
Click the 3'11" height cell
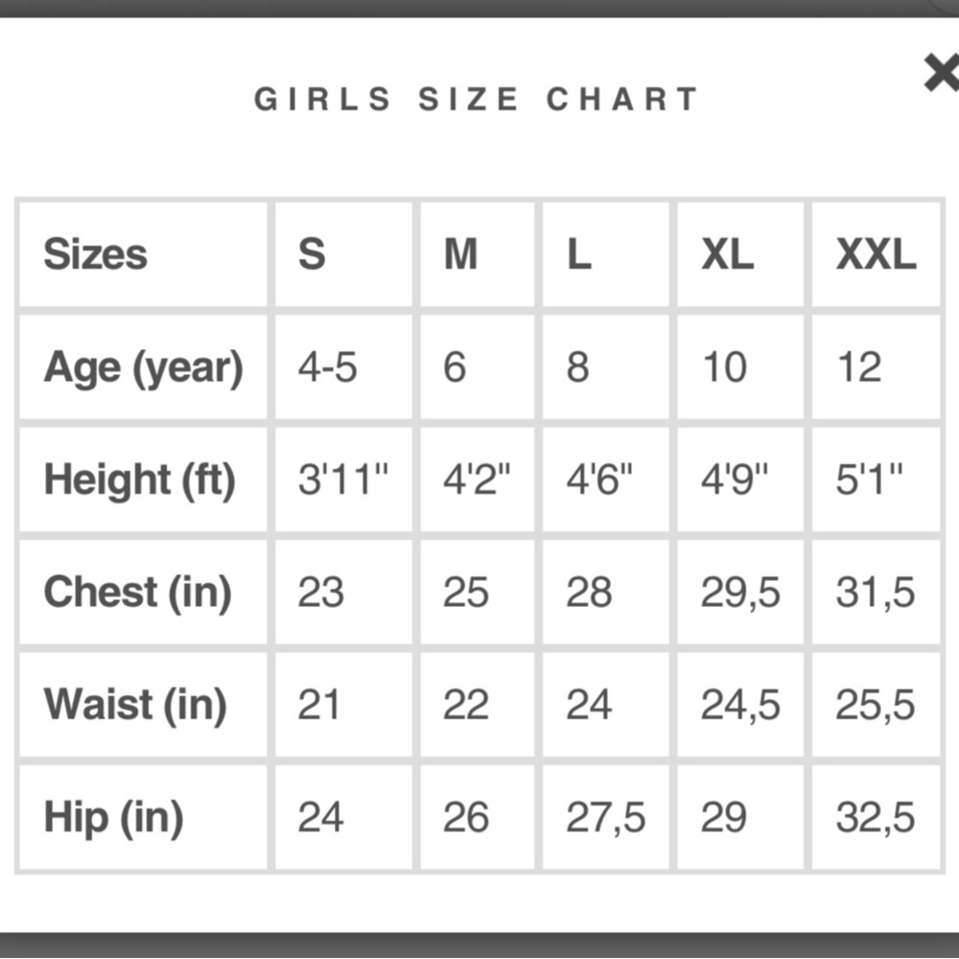coord(343,479)
